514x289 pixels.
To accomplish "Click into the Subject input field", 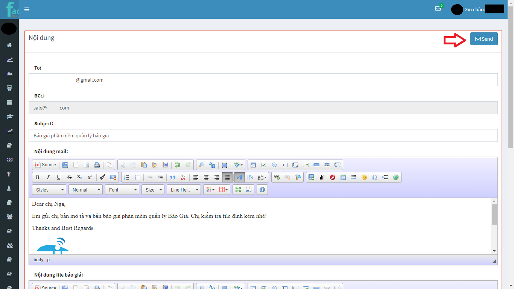I will coord(263,135).
